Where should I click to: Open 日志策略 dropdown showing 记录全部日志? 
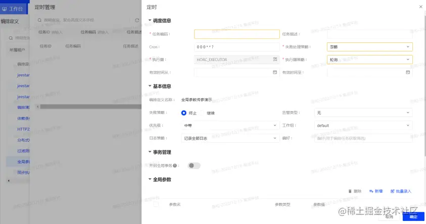230,138
